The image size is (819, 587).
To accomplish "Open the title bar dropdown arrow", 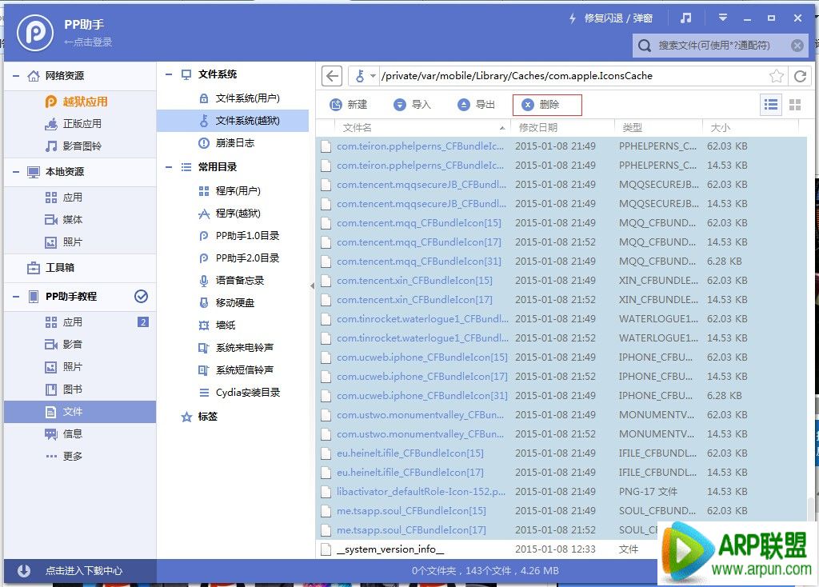I will (721, 18).
